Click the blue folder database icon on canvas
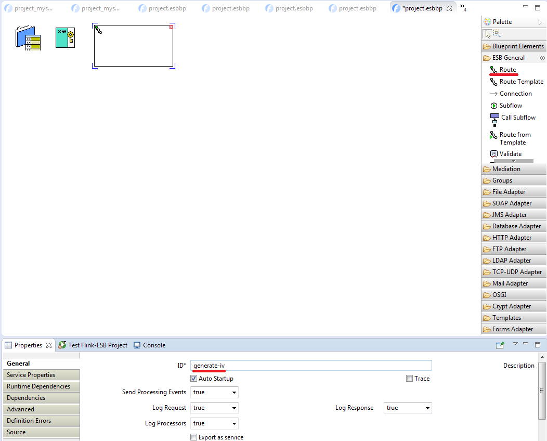The width and height of the screenshot is (547, 441). click(28, 38)
